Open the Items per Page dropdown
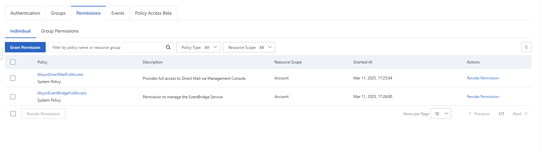This screenshot has height=151, width=540. (440, 114)
